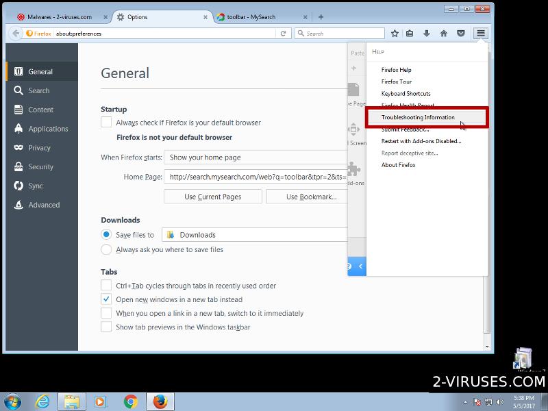Image resolution: width=548 pixels, height=411 pixels.
Task: Open a new tab with plus button
Action: [321, 16]
